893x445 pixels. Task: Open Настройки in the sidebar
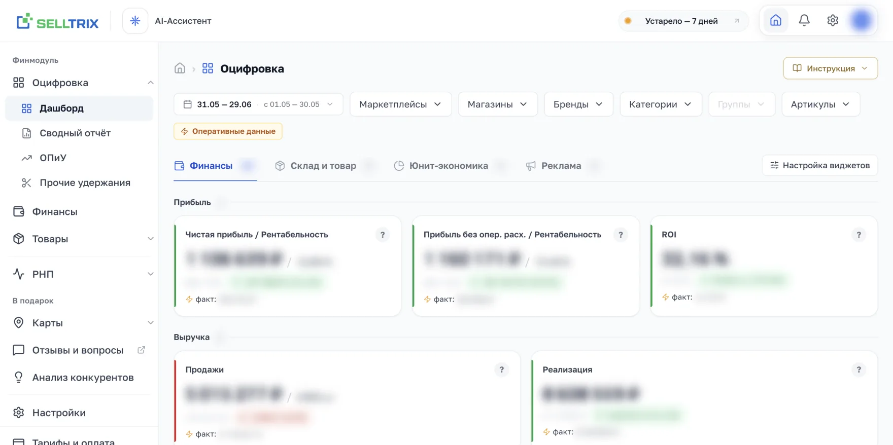79,413
